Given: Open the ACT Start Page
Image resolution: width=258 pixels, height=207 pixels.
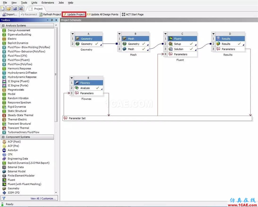Looking at the screenshot, I should click(x=133, y=14).
